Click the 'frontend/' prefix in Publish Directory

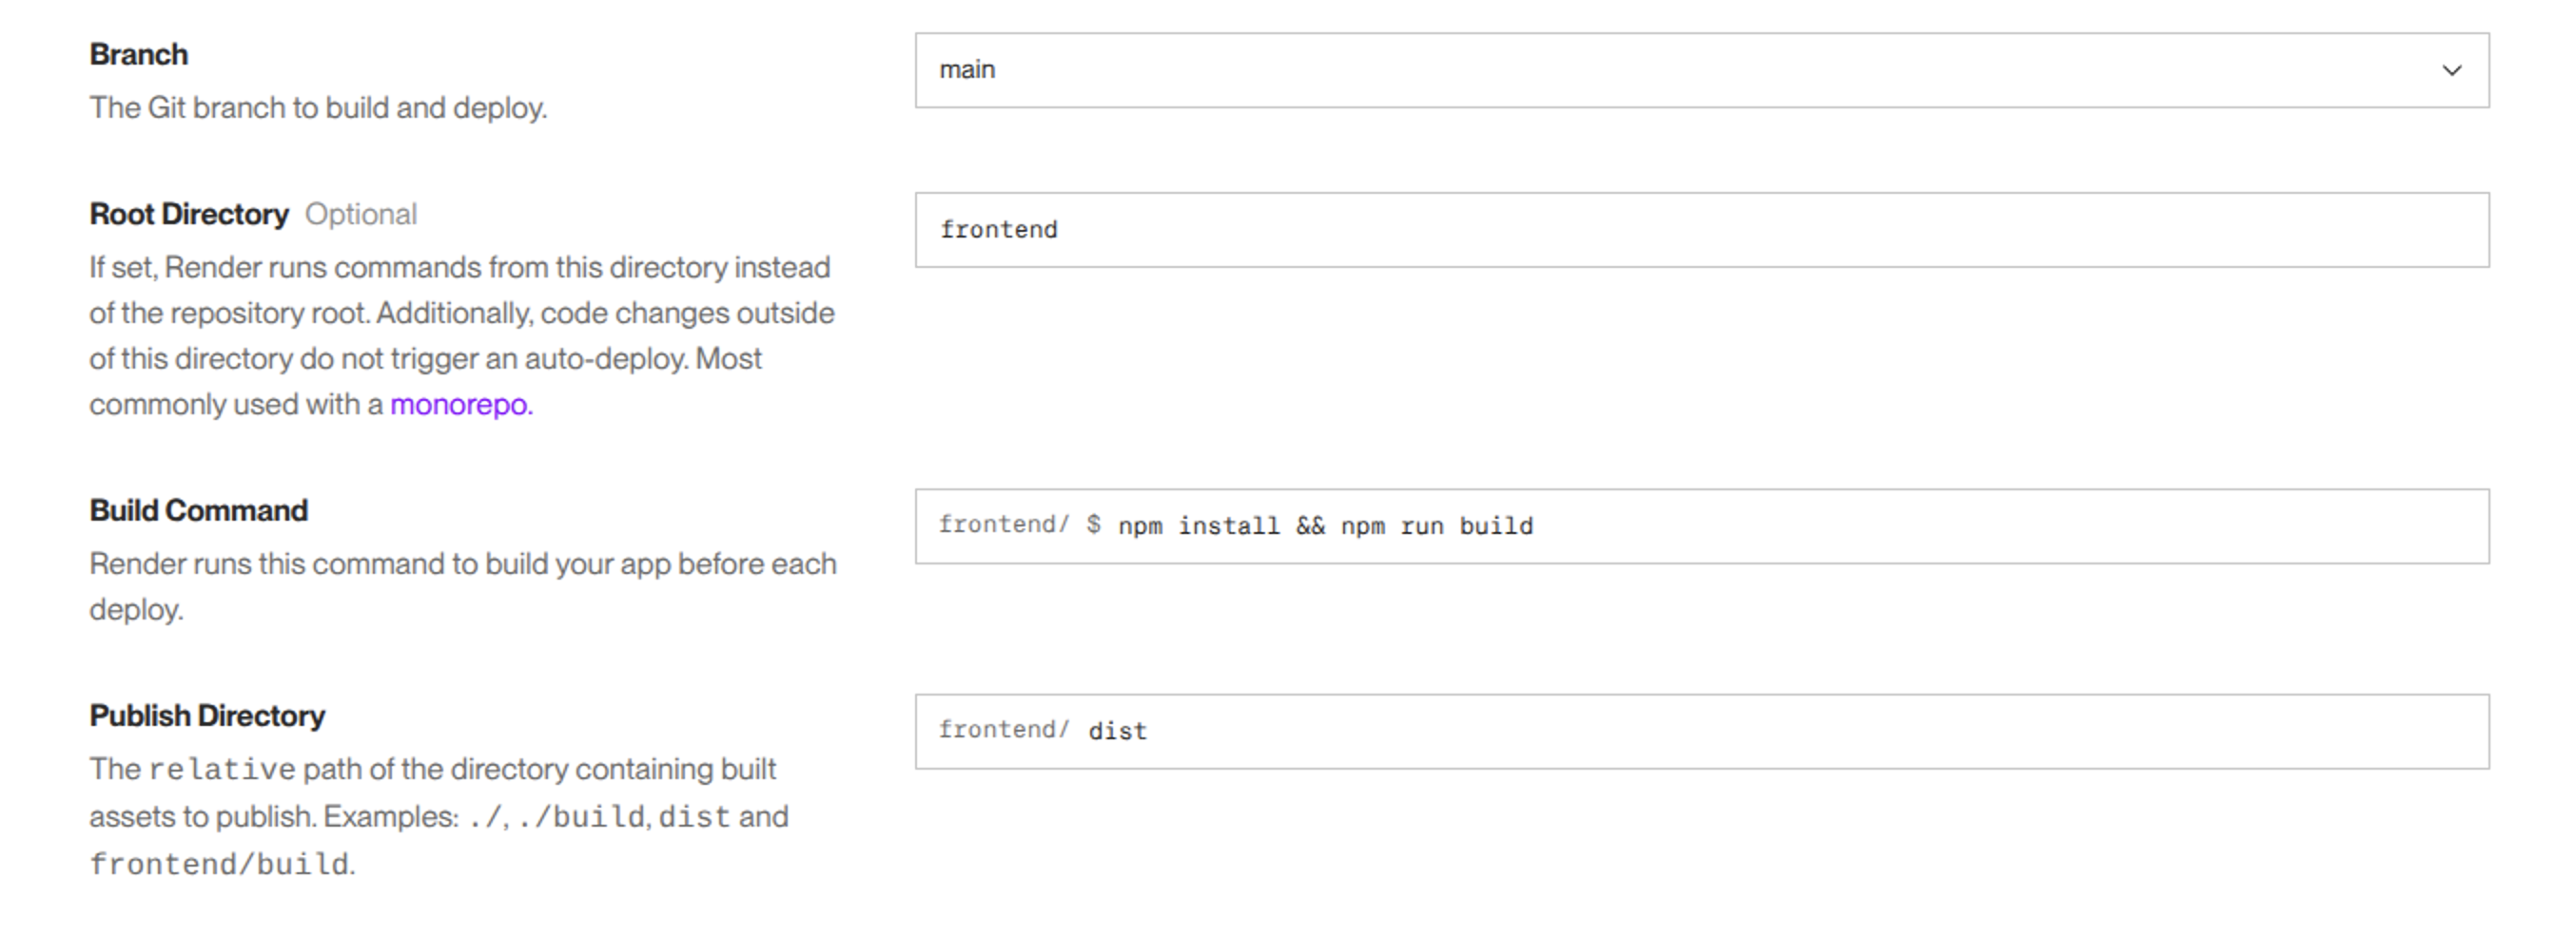pos(1003,730)
